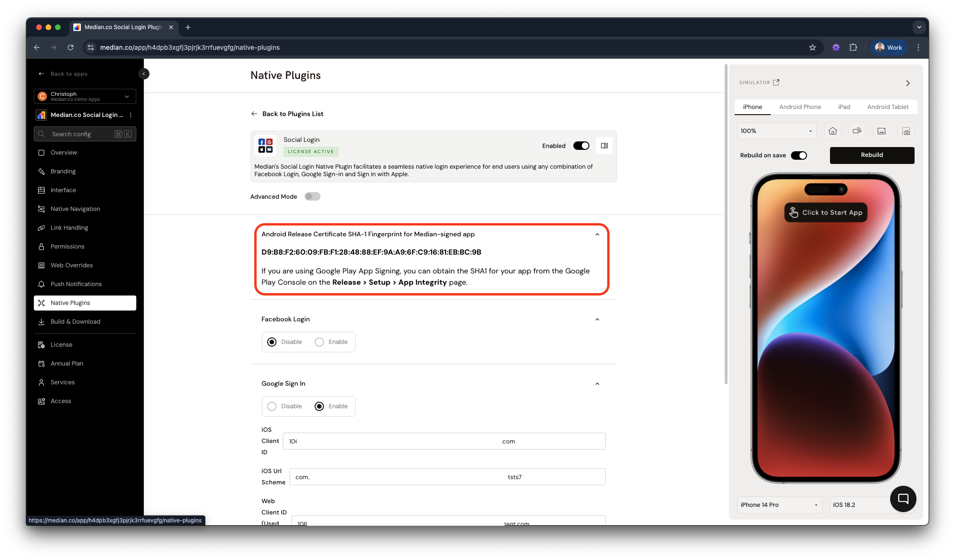Collapse the Facebook Login section
Viewport: 955px width, 560px height.
pyautogui.click(x=597, y=319)
